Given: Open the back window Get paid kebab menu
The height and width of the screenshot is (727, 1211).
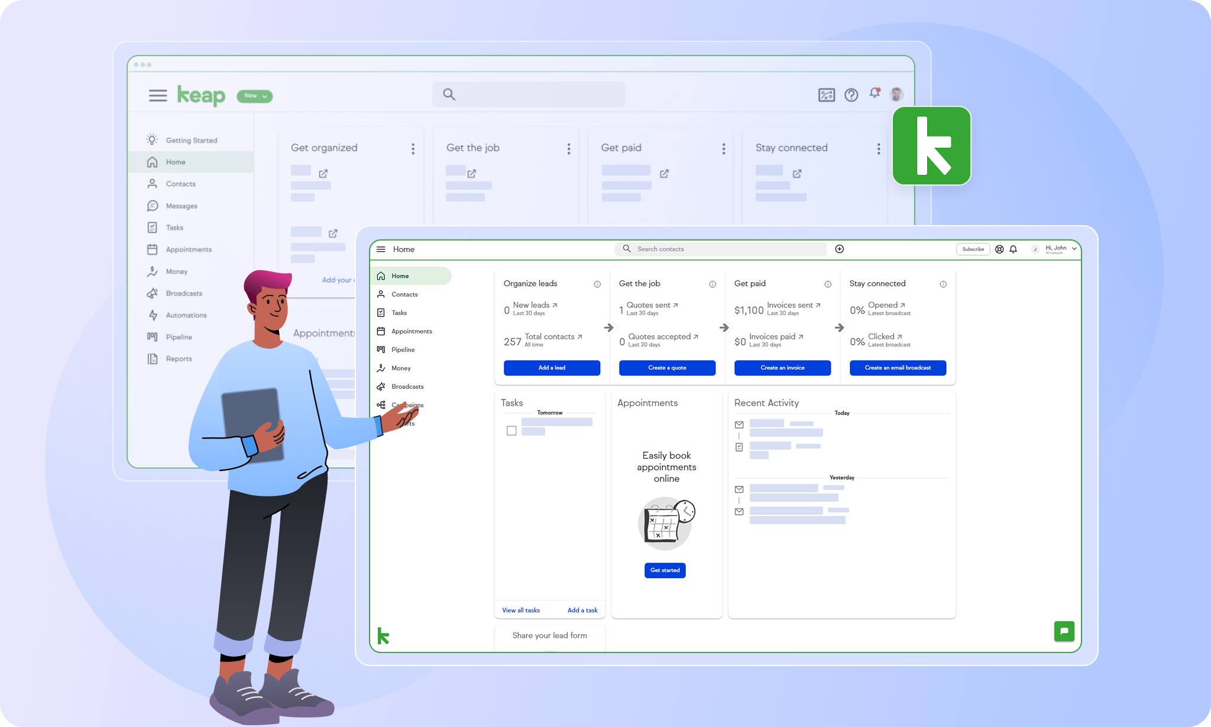Looking at the screenshot, I should [x=723, y=149].
